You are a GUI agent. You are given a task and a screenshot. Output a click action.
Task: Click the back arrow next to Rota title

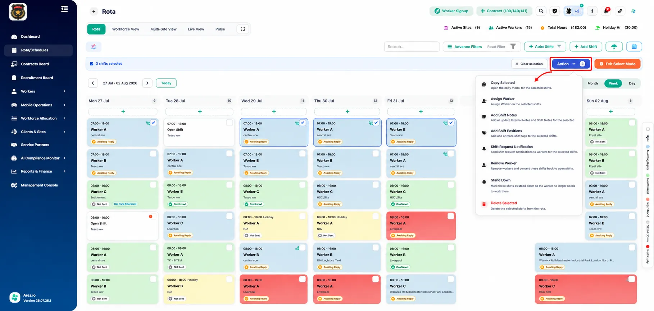pos(94,12)
